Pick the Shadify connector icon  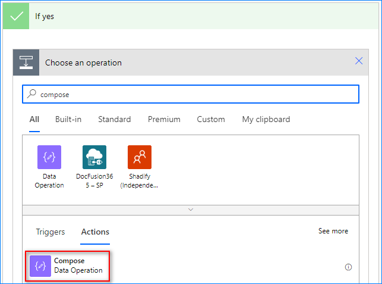[140, 157]
